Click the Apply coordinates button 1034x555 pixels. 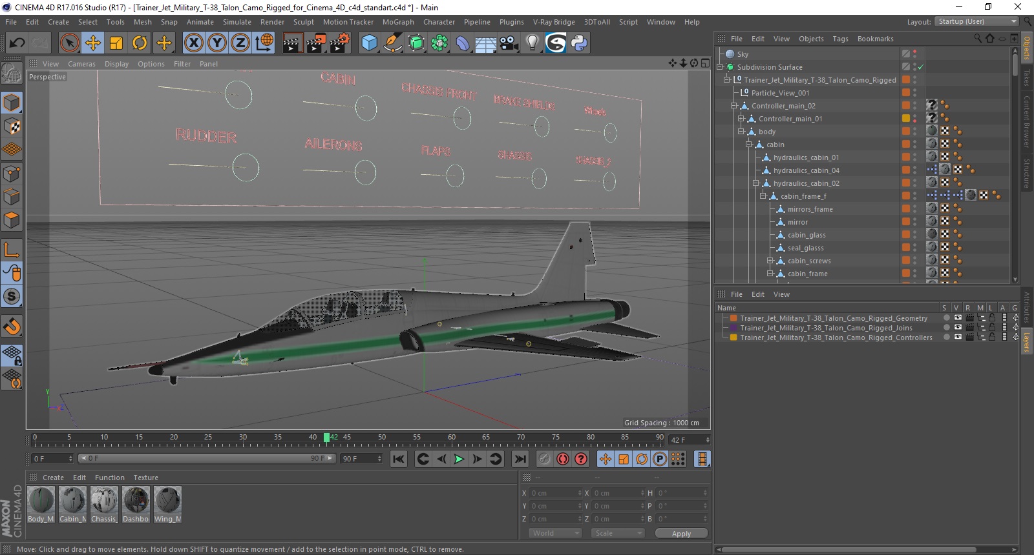681,534
